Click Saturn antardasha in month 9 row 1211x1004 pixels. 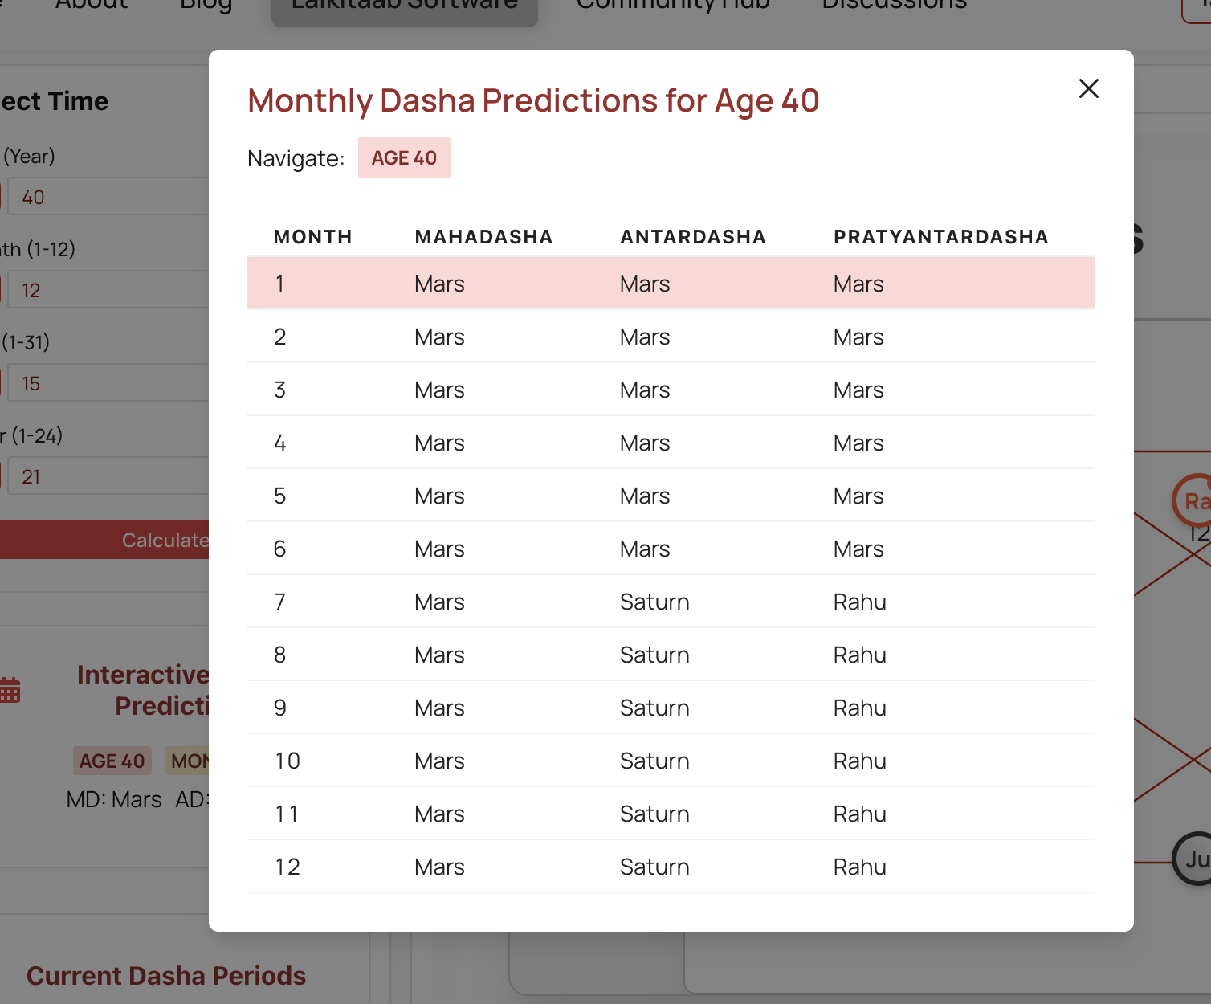click(654, 708)
